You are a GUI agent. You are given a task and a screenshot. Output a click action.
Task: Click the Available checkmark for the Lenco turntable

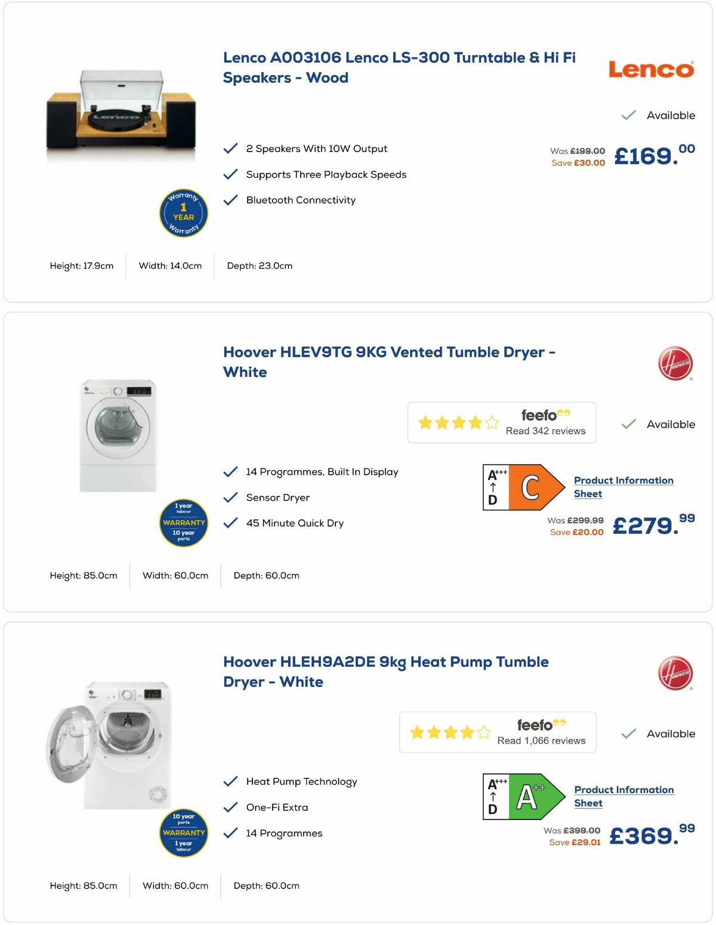[628, 115]
